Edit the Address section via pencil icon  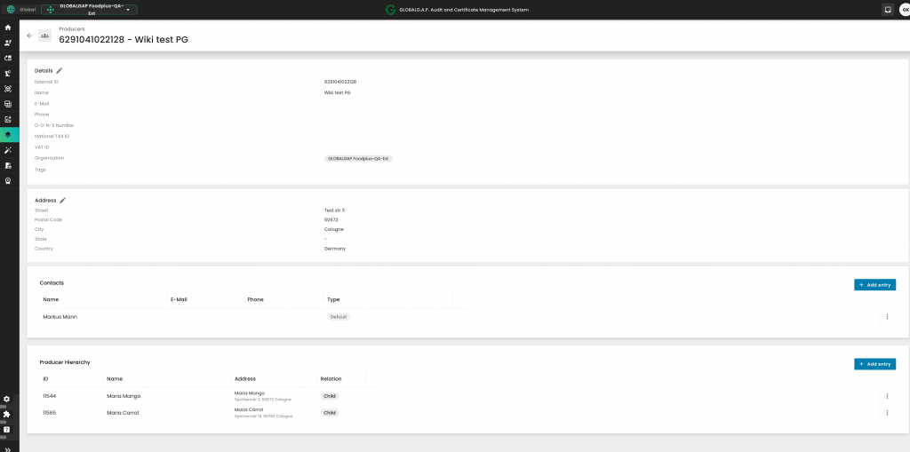click(62, 201)
